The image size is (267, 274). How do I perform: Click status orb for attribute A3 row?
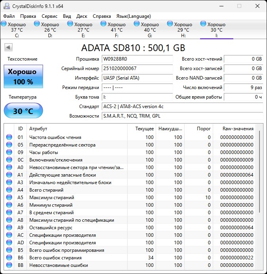point(9,182)
